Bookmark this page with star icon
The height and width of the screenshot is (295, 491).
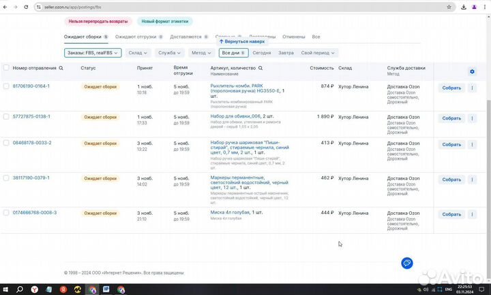tap(450, 6)
